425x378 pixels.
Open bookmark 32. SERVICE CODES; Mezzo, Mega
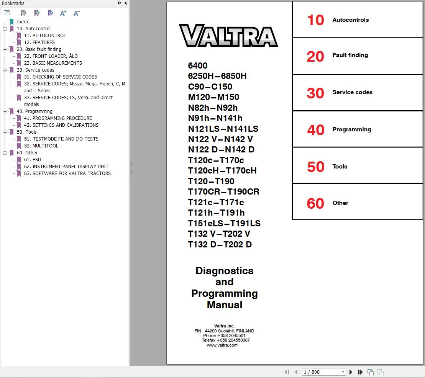tap(74, 87)
